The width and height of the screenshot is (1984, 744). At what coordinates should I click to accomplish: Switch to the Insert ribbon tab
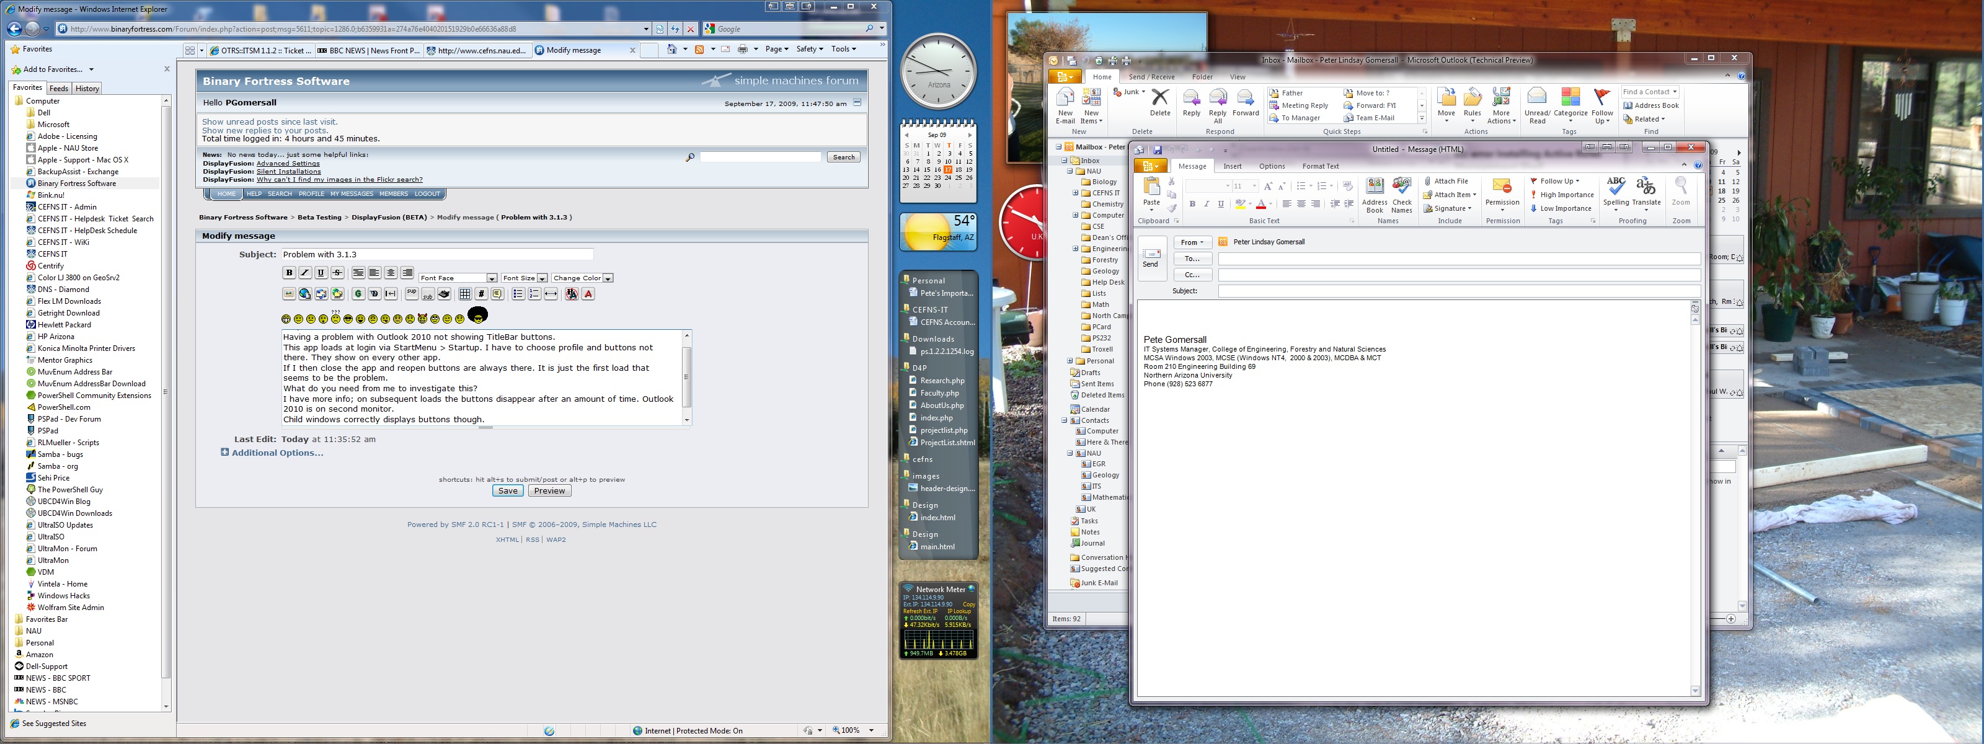coord(1233,166)
